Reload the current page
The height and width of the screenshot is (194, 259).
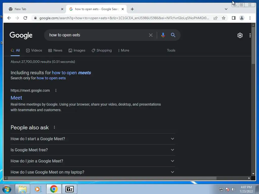pos(25,18)
